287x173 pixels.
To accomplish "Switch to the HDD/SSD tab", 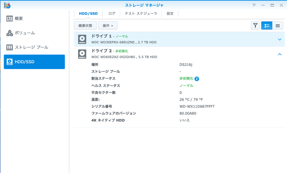I will 89,14.
